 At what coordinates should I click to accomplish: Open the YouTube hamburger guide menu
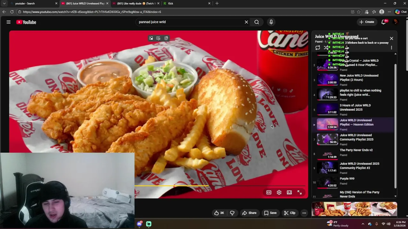[9, 22]
